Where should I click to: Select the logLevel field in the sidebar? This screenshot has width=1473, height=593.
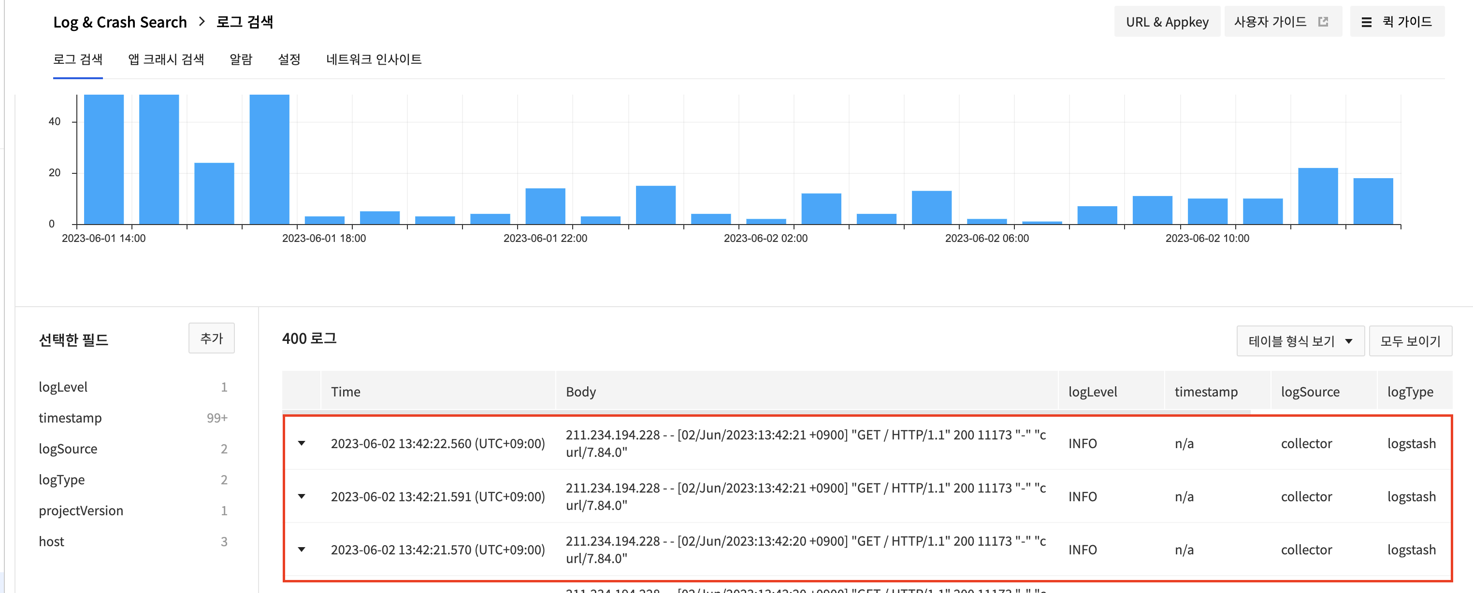tap(63, 387)
